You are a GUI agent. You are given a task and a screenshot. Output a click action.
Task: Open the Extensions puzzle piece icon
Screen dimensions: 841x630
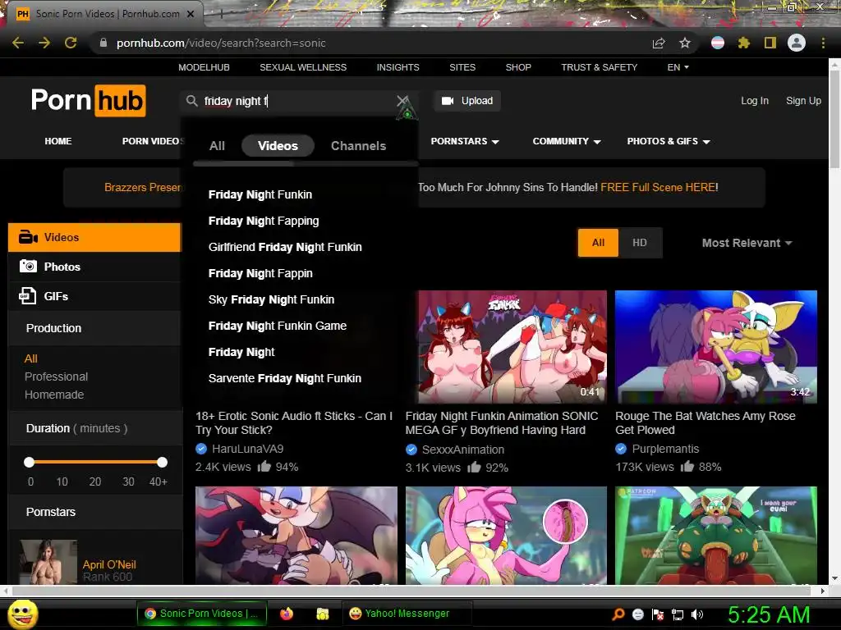[744, 43]
